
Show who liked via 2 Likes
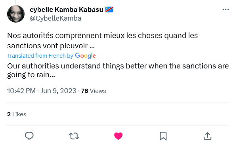(17, 114)
